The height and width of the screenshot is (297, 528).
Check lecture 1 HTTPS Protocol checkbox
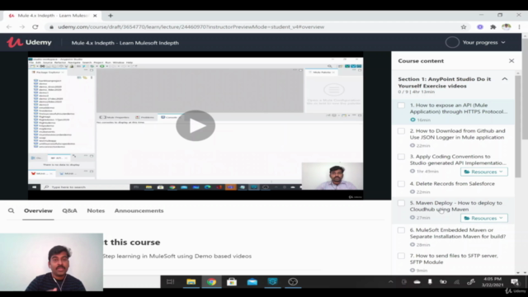(401, 106)
